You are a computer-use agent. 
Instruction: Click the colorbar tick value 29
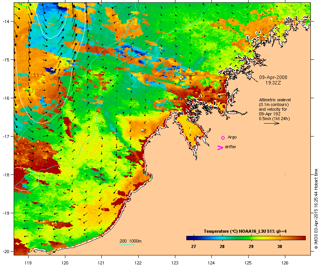coord(251,246)
